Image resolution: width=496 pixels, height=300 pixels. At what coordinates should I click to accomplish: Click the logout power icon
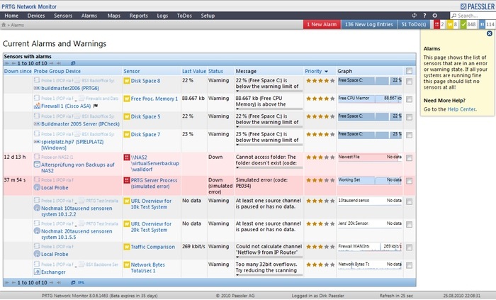pos(435,15)
